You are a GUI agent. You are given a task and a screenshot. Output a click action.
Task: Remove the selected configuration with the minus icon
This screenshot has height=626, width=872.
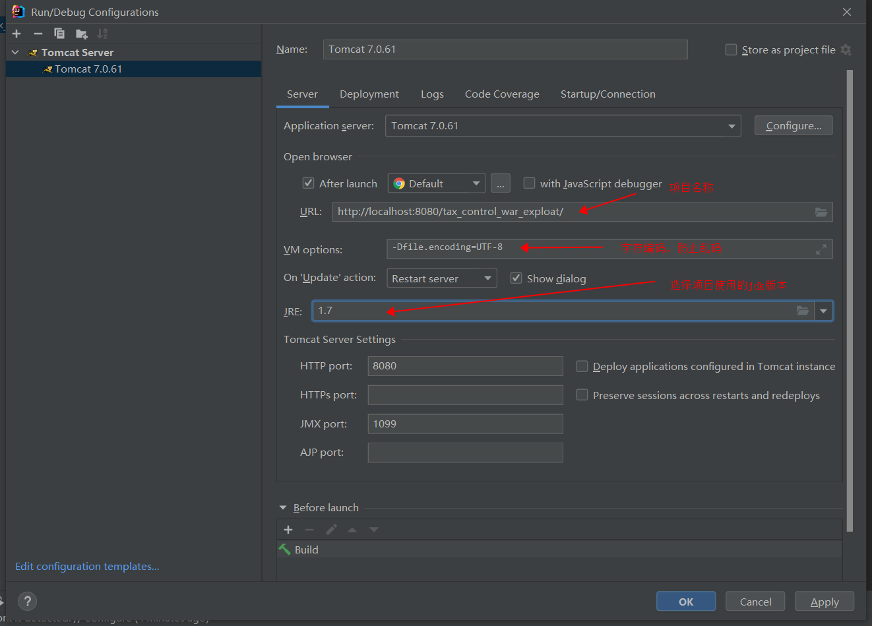[38, 34]
